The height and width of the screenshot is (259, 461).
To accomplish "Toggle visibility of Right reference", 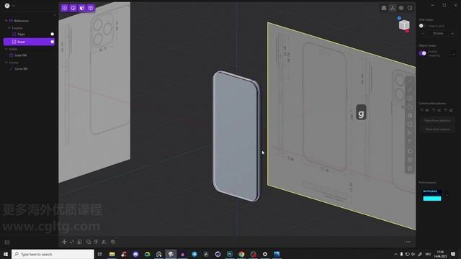I will (x=53, y=34).
